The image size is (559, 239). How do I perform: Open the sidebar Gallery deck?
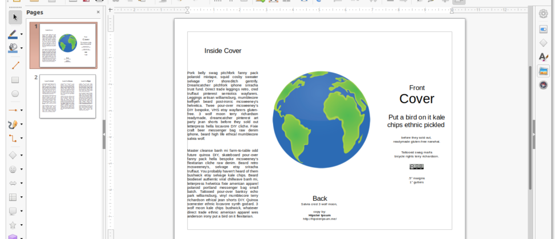[544, 72]
